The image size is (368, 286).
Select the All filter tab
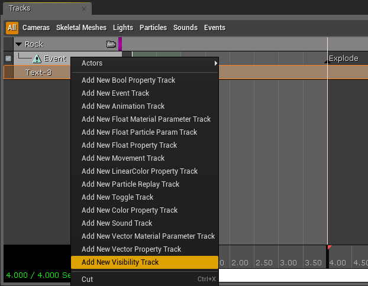(x=12, y=28)
